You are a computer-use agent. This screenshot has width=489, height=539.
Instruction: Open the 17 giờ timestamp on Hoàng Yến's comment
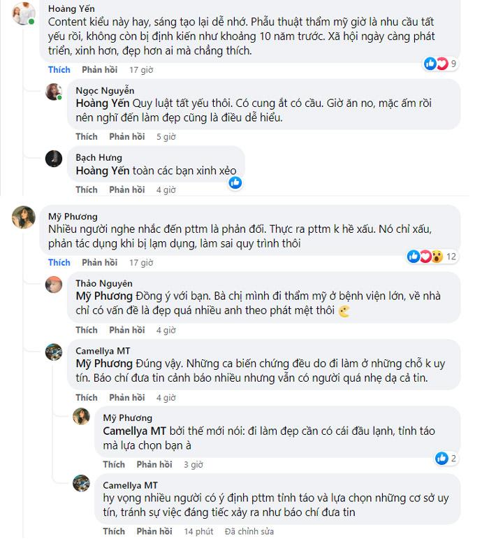tap(141, 70)
